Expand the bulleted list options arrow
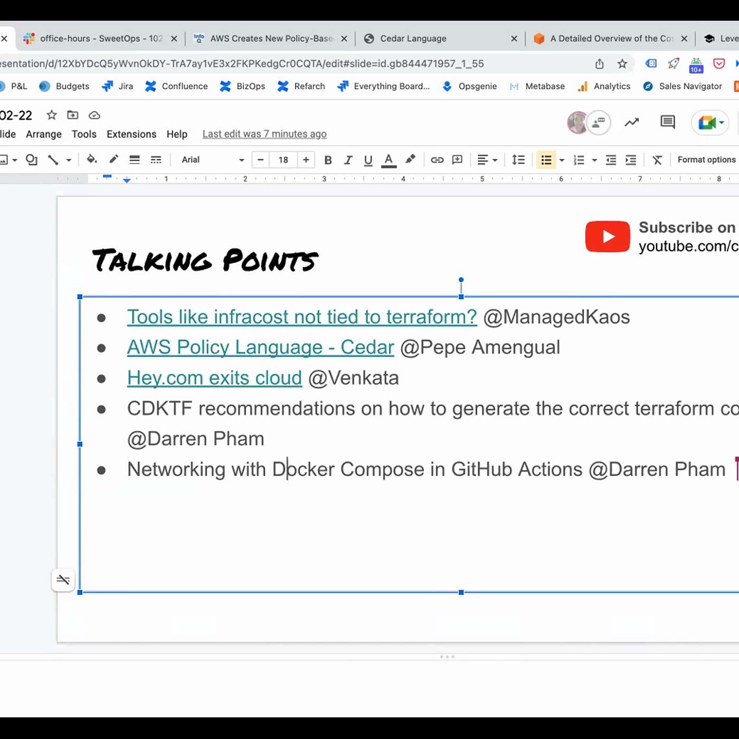 562,160
